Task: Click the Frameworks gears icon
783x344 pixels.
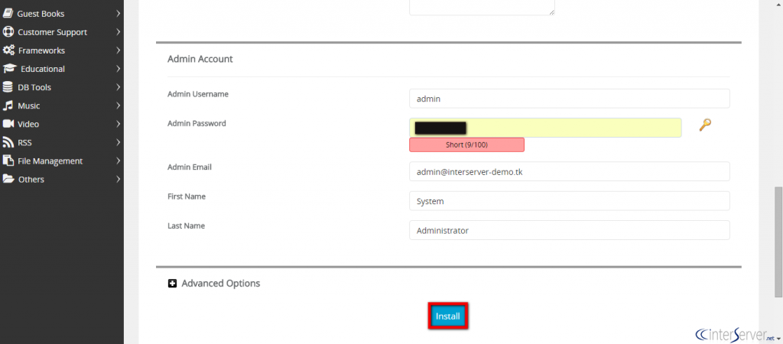Action: [x=8, y=50]
